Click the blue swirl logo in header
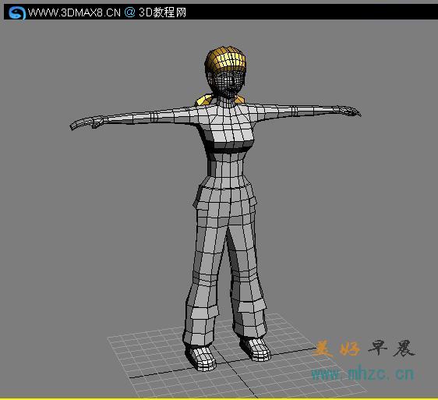 pyautogui.click(x=17, y=12)
